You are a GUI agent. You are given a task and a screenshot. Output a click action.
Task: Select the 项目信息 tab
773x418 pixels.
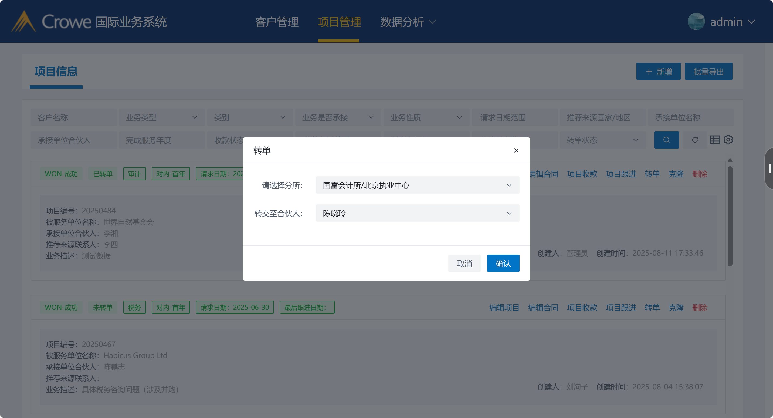56,72
